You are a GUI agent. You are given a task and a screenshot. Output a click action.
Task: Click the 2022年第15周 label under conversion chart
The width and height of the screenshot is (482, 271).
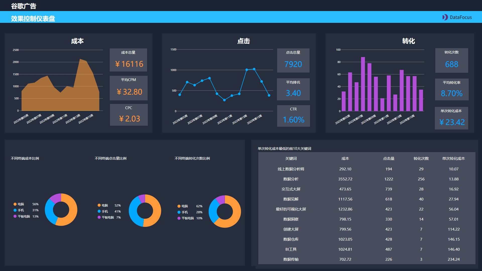point(407,119)
